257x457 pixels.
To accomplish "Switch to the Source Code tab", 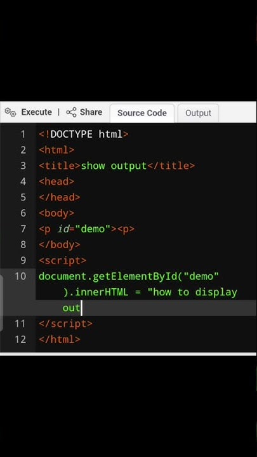I will click(142, 113).
